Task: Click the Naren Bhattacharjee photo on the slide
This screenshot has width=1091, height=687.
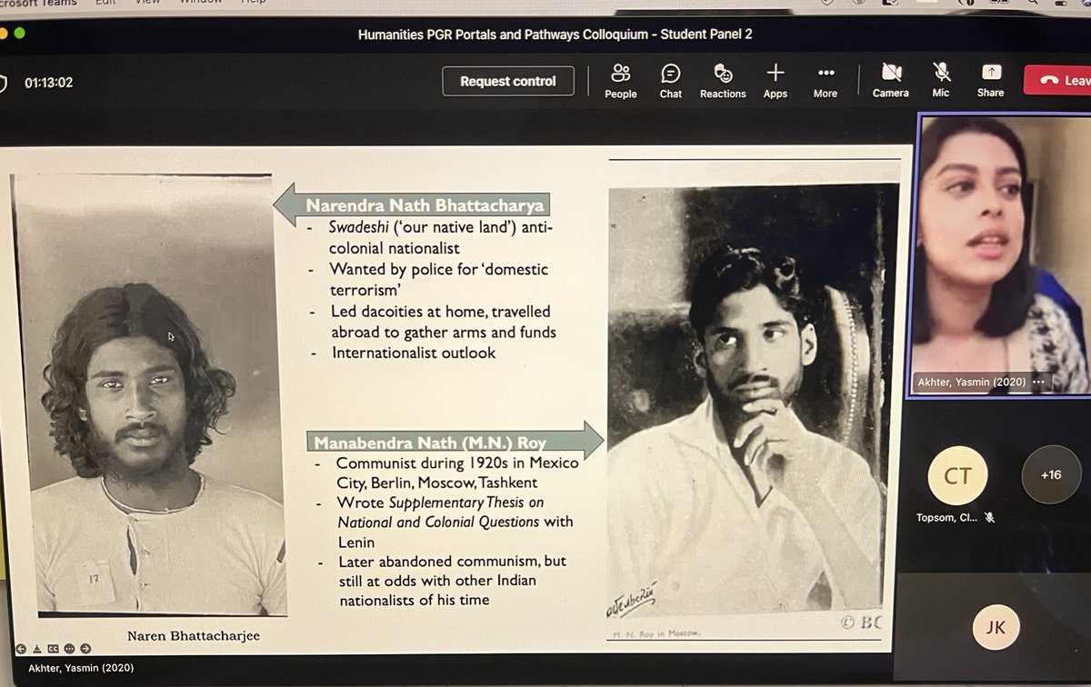Action: tap(149, 395)
